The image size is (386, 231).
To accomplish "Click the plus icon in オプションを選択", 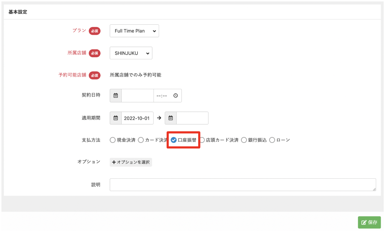I will click(x=114, y=162).
